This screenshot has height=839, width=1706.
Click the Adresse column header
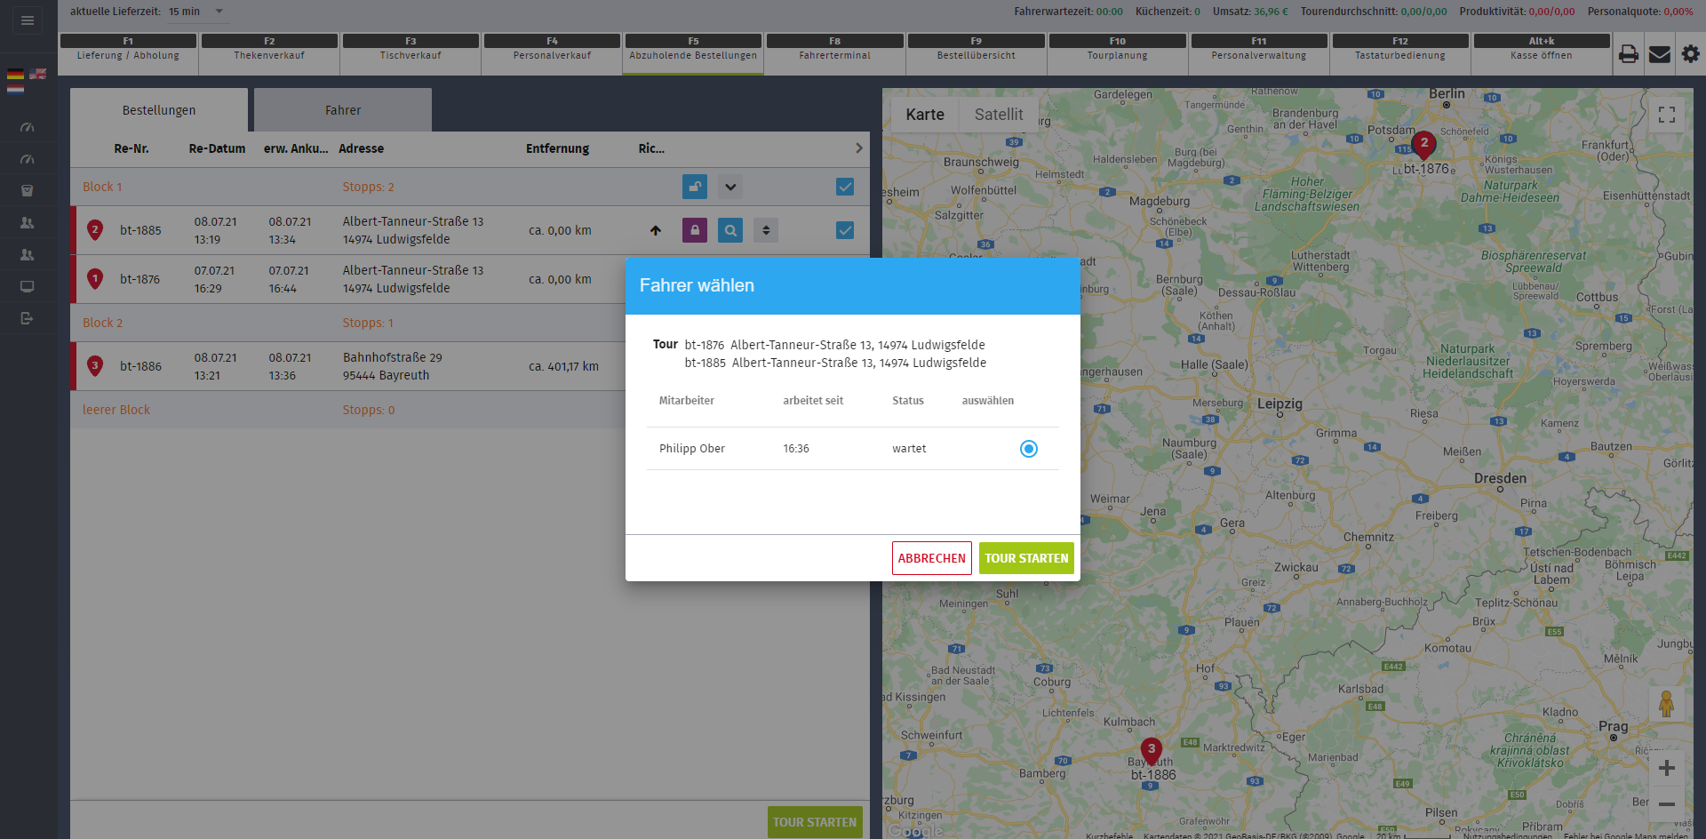click(361, 148)
